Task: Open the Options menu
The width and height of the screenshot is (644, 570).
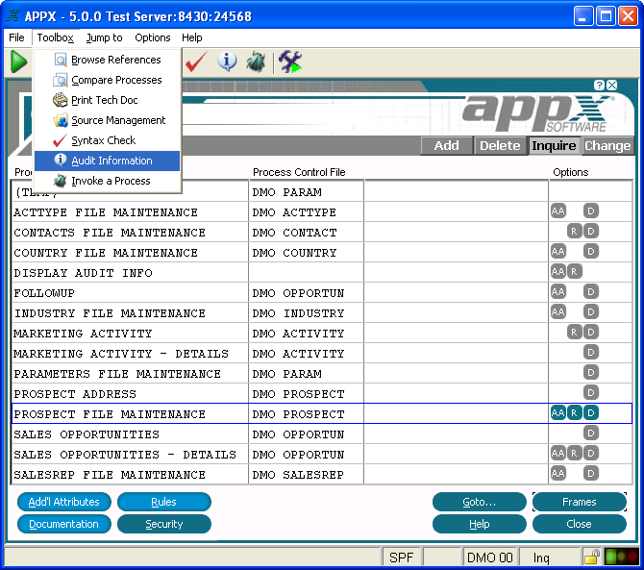Action: coord(153,37)
